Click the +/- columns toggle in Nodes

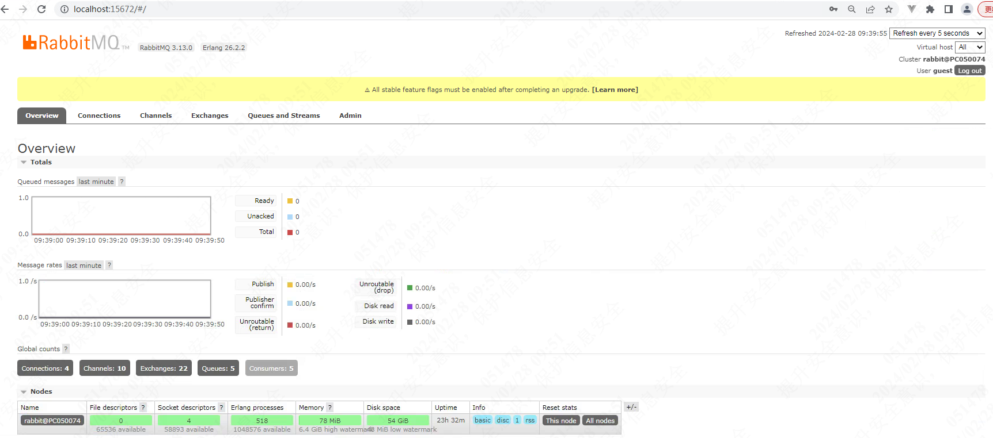pyautogui.click(x=631, y=407)
